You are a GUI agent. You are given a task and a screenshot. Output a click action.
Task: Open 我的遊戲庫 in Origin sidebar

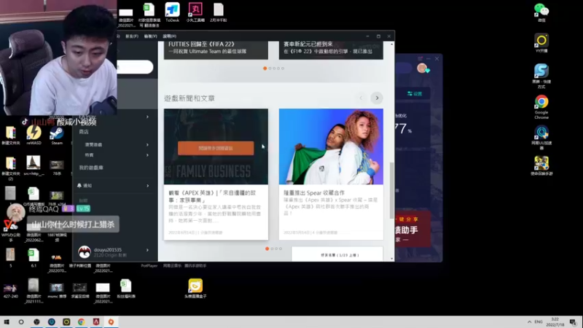[x=91, y=168]
